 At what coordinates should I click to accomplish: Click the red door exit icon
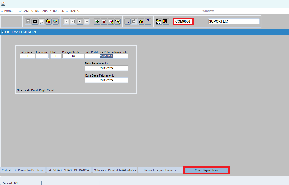pos(166,22)
